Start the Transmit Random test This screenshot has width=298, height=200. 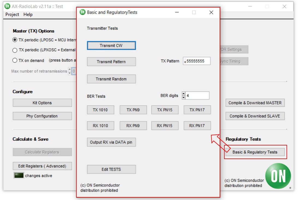(111, 79)
